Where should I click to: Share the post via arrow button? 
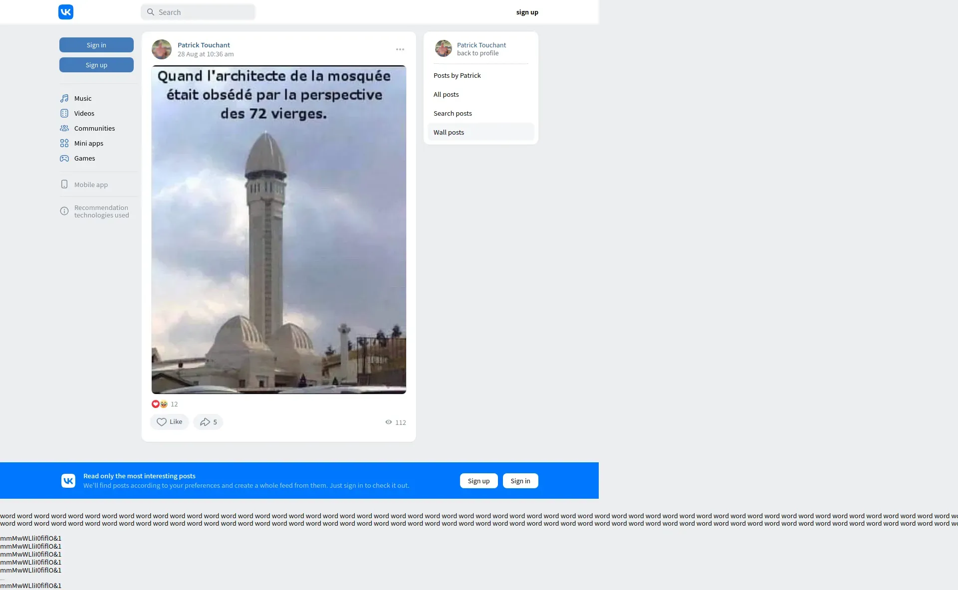[208, 422]
